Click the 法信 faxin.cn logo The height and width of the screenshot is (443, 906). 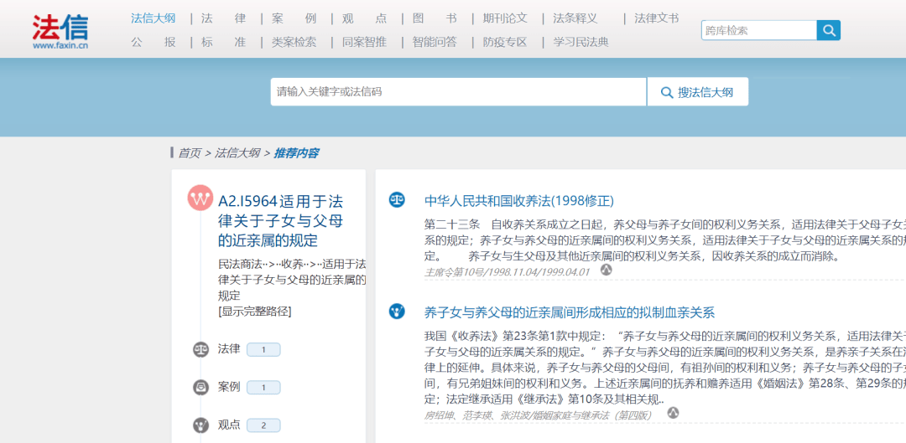[x=60, y=32]
